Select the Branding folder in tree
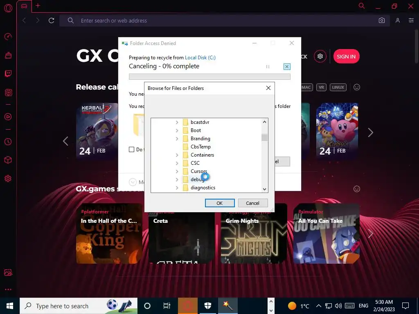419x314 pixels. pyautogui.click(x=200, y=139)
